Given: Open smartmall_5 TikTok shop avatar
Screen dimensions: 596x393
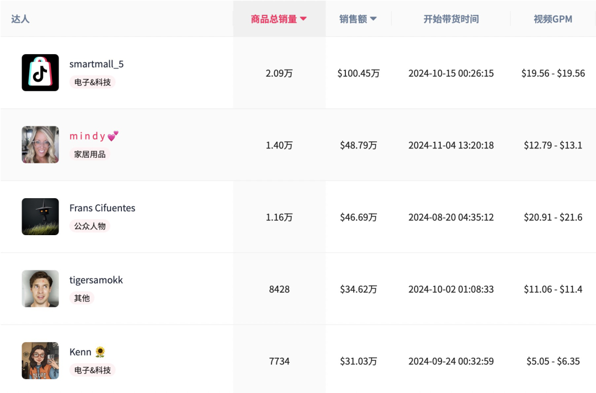Looking at the screenshot, I should click(x=40, y=73).
